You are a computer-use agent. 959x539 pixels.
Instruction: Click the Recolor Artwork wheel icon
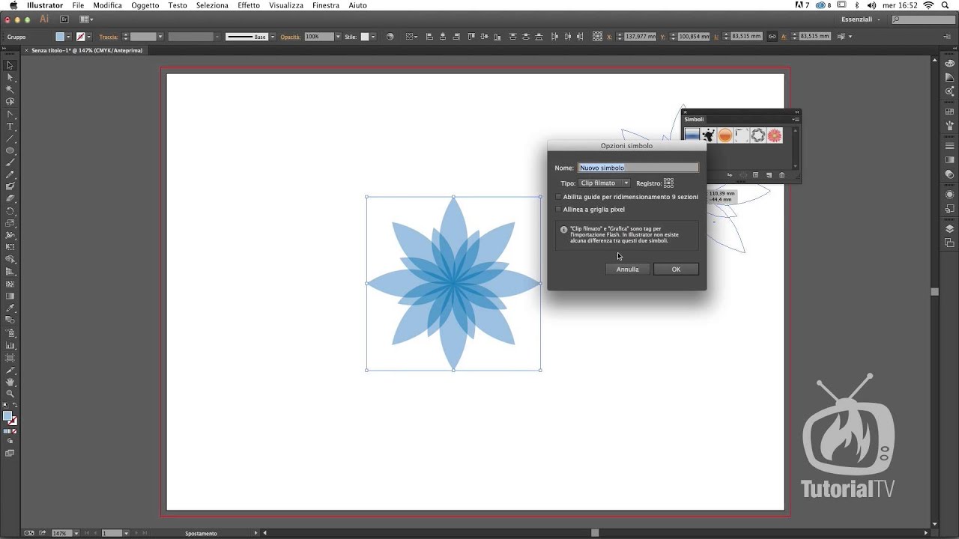tap(390, 37)
